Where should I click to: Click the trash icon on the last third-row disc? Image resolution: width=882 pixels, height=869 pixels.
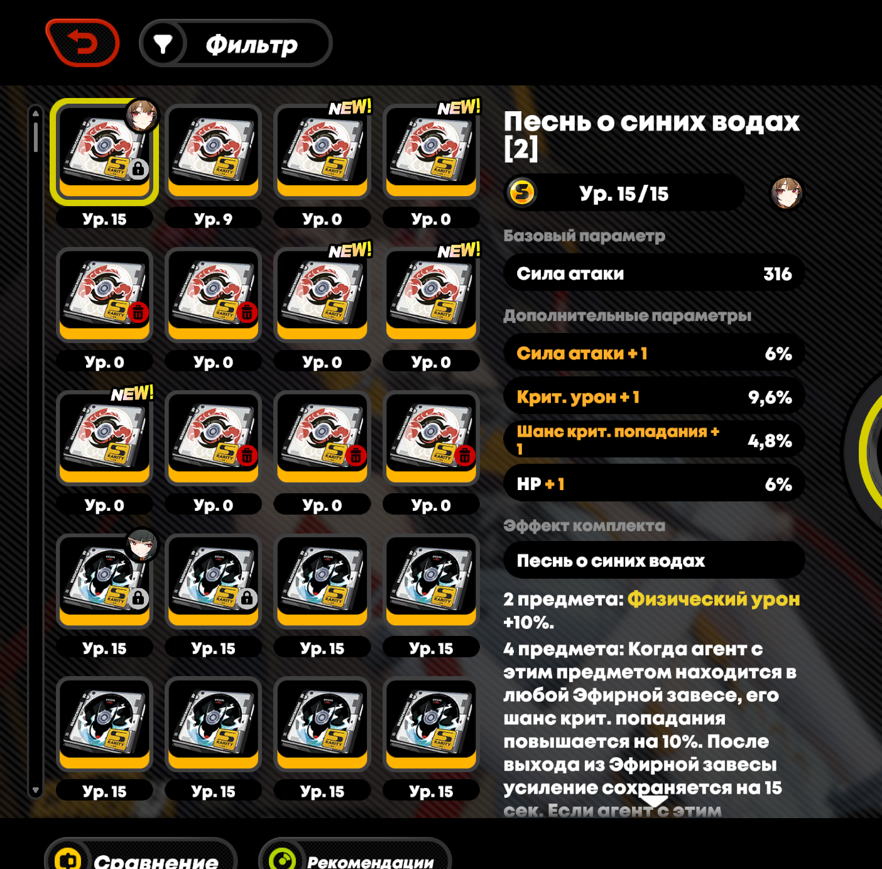[x=465, y=456]
